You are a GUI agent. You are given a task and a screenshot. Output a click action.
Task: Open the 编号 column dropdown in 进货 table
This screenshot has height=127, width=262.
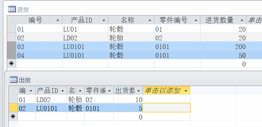(58, 20)
